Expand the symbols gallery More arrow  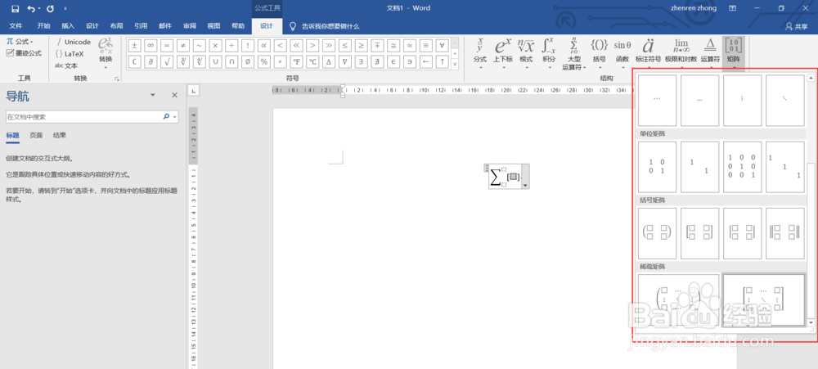coord(455,64)
